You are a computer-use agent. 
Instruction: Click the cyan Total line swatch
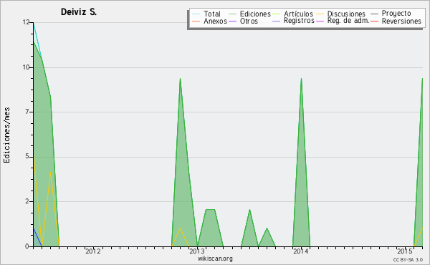(196, 14)
